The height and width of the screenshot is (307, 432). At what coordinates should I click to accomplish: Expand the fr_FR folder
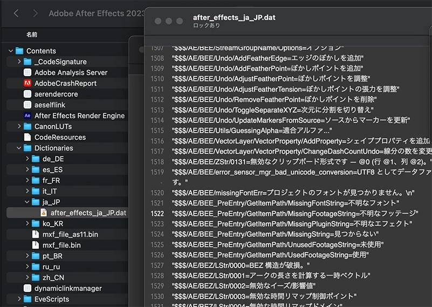click(x=27, y=180)
